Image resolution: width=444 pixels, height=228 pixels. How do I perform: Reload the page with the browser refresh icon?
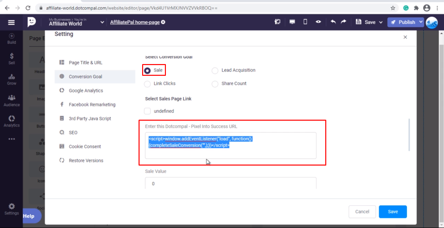pos(28,8)
